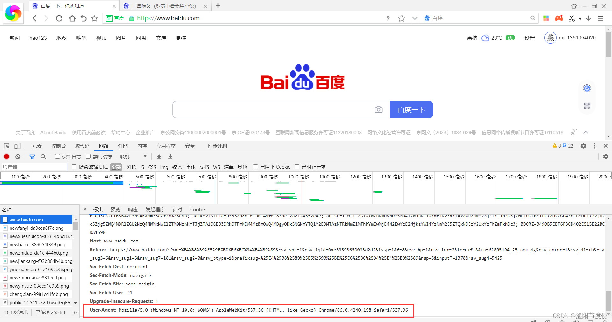The image size is (612, 322).
Task: Select newfanyi-da0cea8f7e.png request row
Action: 36,228
